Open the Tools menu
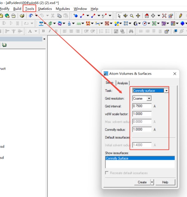 30,9
